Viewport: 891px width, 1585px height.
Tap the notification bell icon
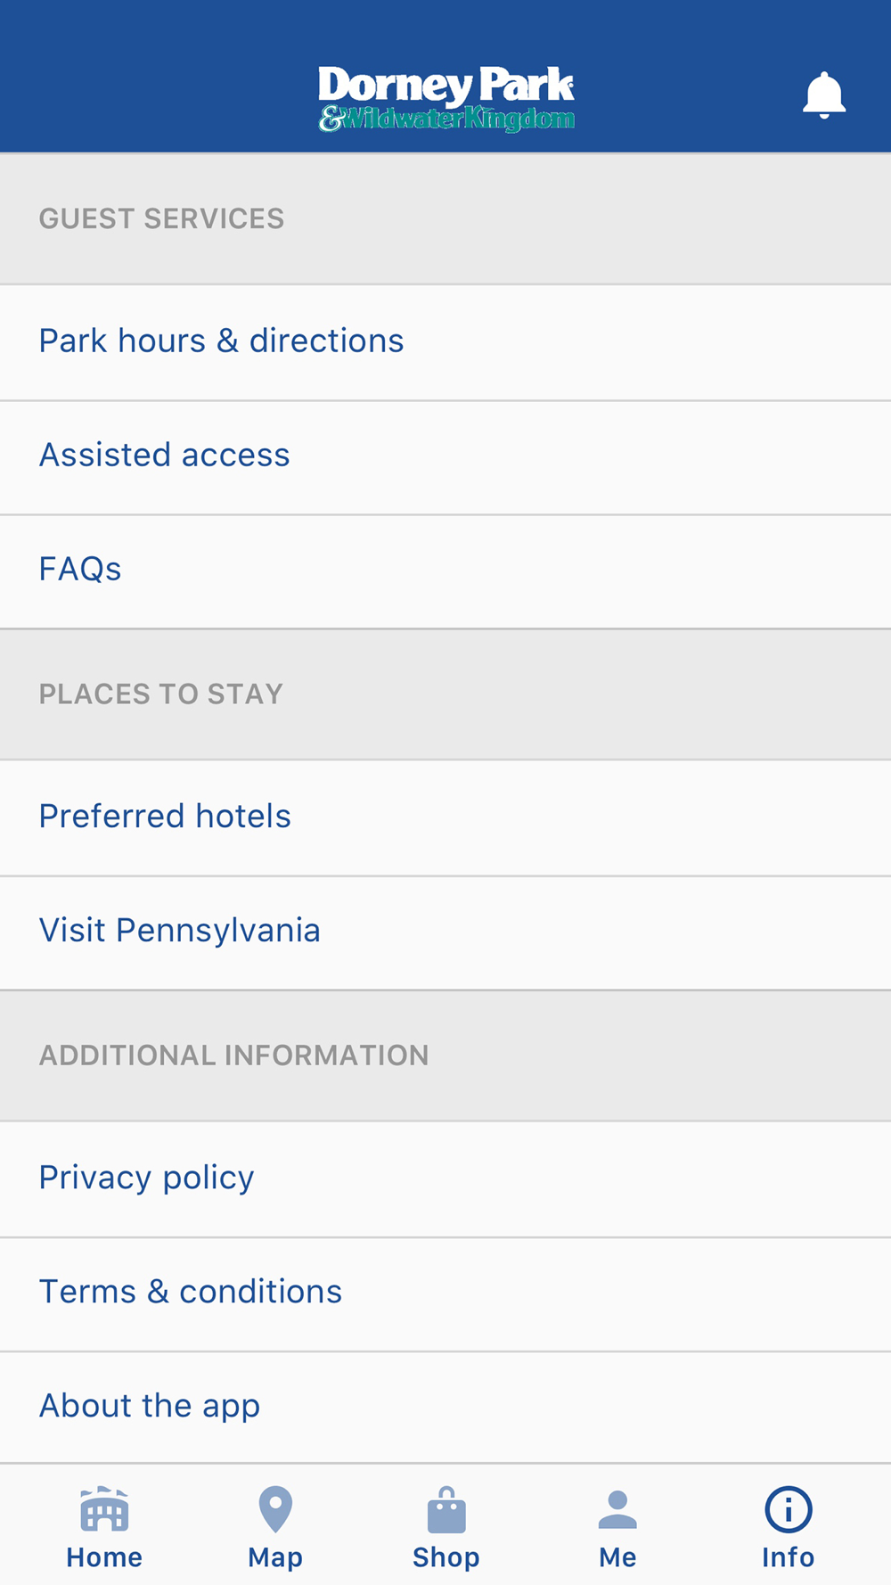point(824,95)
